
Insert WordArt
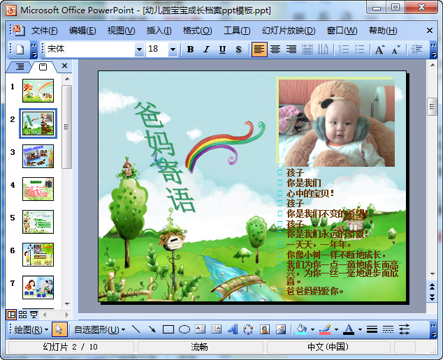point(233,329)
